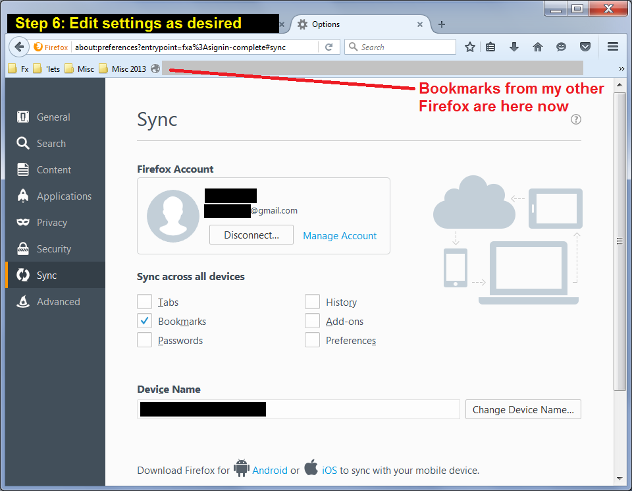Image resolution: width=632 pixels, height=491 pixels.
Task: Select the Sync preferences pane
Action: tap(55, 275)
